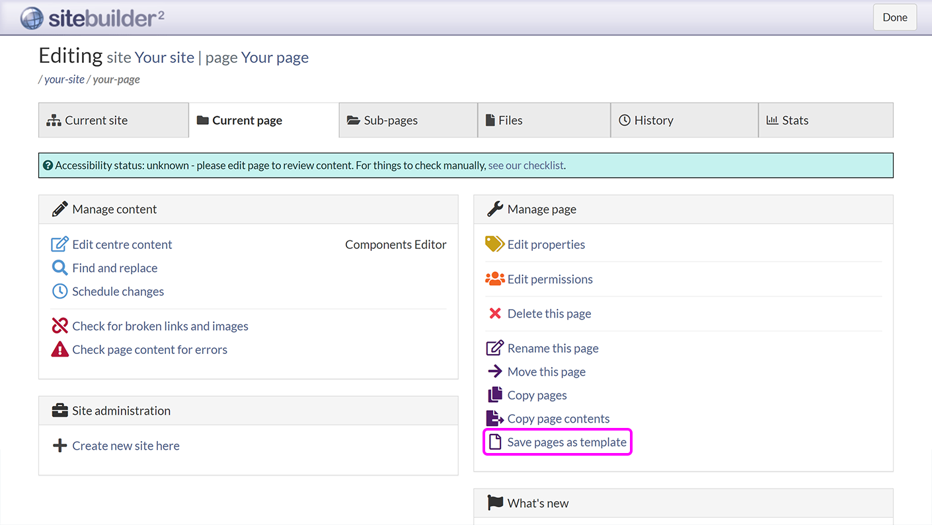Viewport: 932px width, 525px height.
Task: Click the orange people icon for permissions
Action: coord(494,279)
